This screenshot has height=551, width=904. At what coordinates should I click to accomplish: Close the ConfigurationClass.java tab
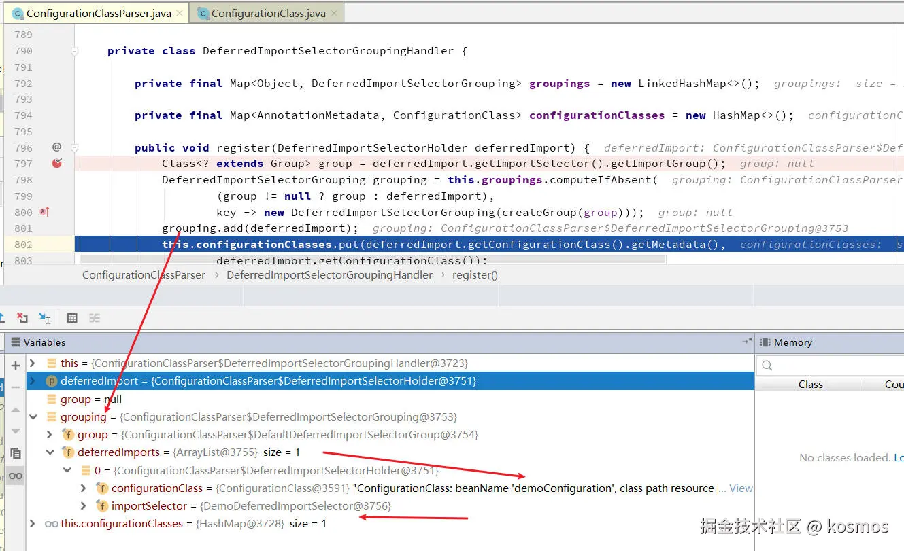(x=334, y=14)
